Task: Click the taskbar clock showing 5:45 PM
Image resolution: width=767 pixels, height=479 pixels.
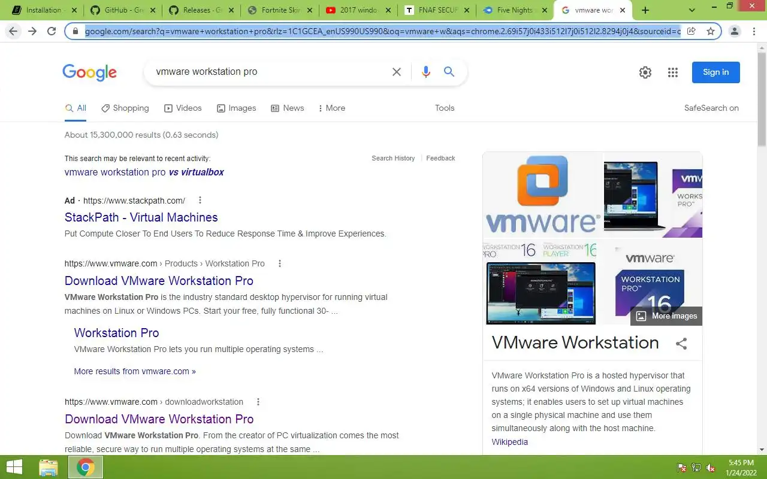Action: click(741, 468)
